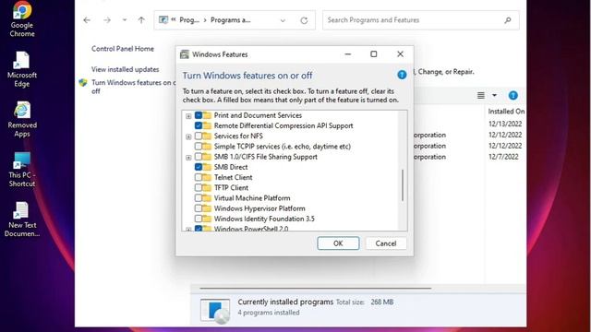
Task: Uncheck the SMB Direct checkbox
Action: click(199, 167)
